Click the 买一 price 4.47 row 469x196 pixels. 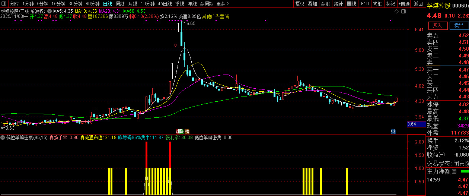click(x=447, y=70)
